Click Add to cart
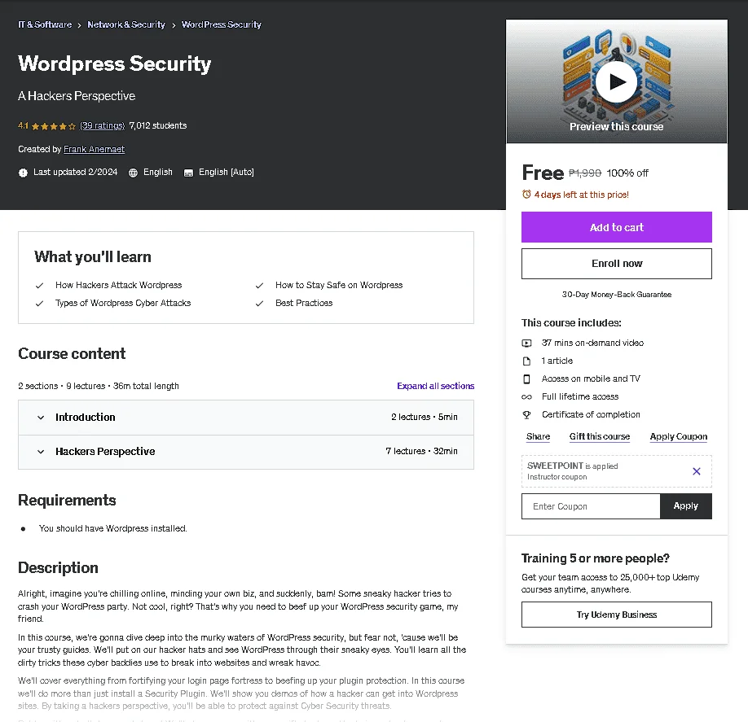This screenshot has width=748, height=722. click(x=616, y=227)
